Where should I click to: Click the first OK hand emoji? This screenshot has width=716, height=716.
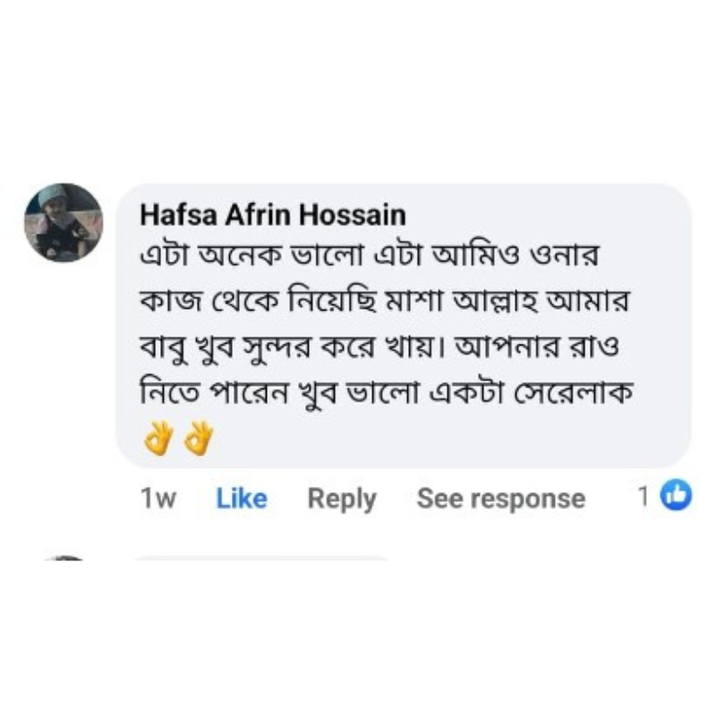[x=158, y=441]
